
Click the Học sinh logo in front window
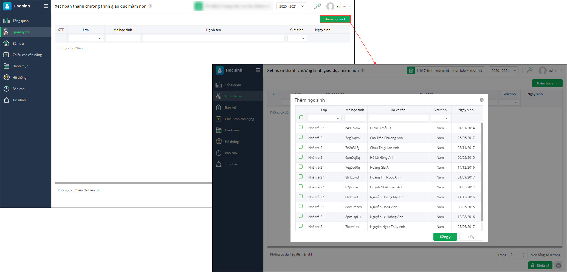tap(220, 70)
